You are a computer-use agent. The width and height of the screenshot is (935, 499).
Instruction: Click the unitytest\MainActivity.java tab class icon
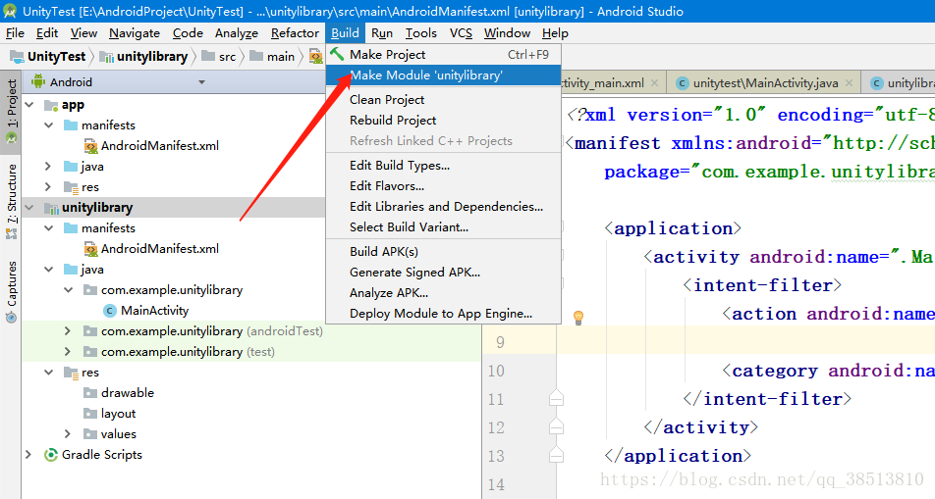tap(683, 83)
